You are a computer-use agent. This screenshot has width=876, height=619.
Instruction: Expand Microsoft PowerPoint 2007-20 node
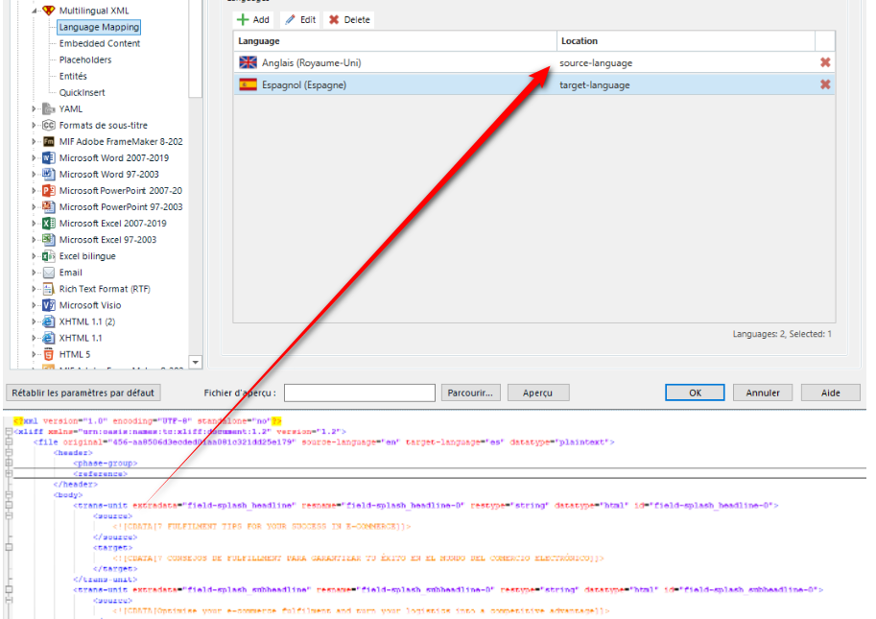(x=34, y=191)
